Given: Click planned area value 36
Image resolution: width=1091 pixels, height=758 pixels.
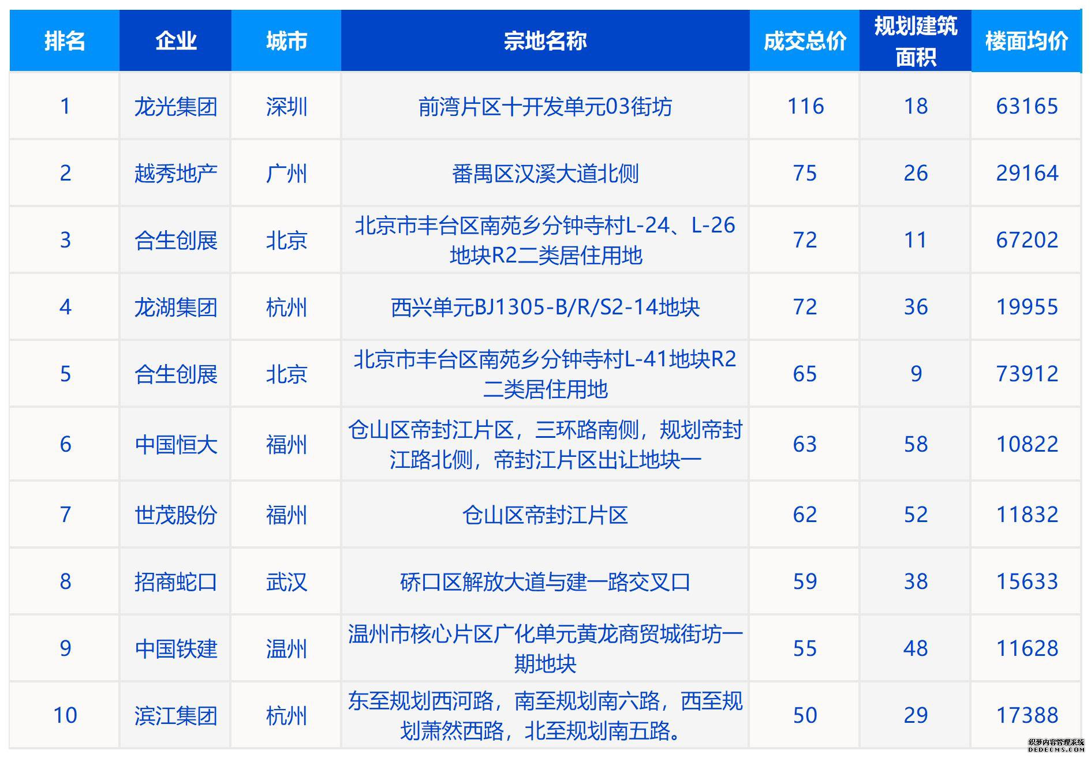Looking at the screenshot, I should click(x=916, y=307).
